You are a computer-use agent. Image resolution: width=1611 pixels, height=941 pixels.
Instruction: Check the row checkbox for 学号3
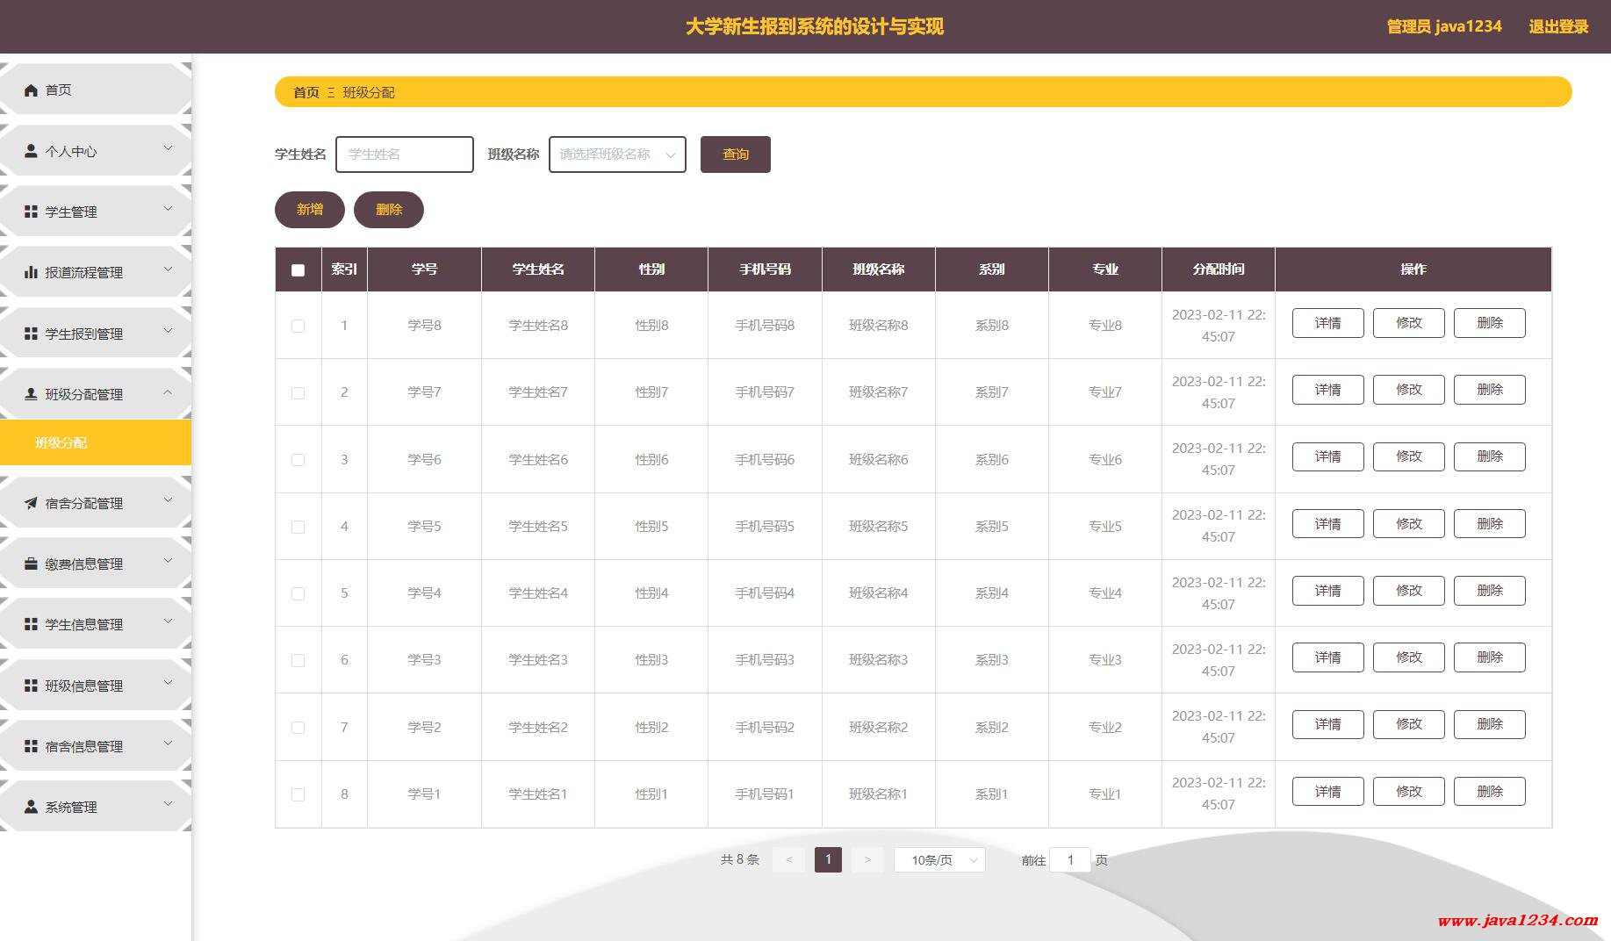(x=298, y=660)
